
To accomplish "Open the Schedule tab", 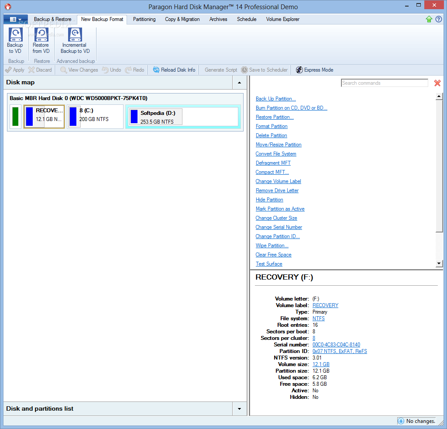I will (247, 19).
